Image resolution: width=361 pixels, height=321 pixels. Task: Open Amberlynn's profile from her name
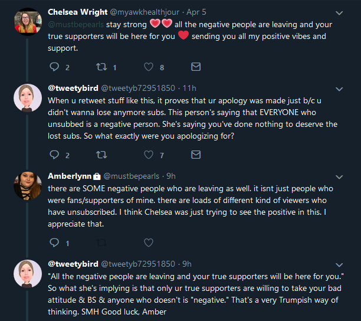click(x=70, y=176)
